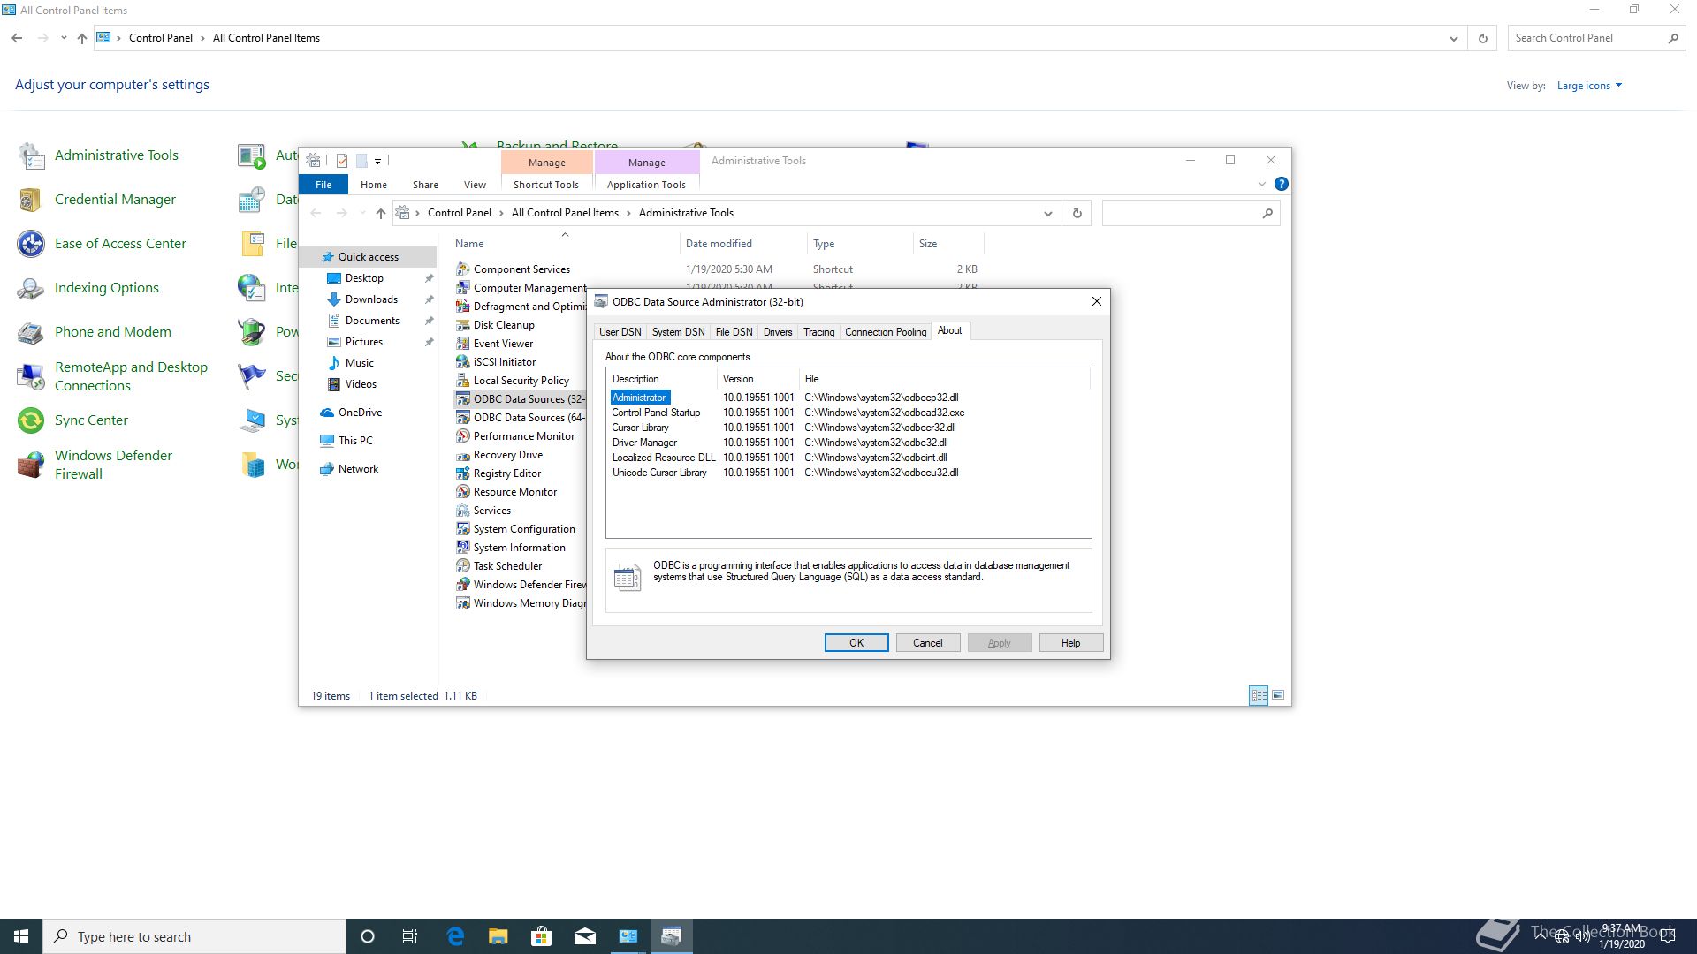Open Share ribbon tab
This screenshot has height=954, width=1697.
click(x=425, y=185)
